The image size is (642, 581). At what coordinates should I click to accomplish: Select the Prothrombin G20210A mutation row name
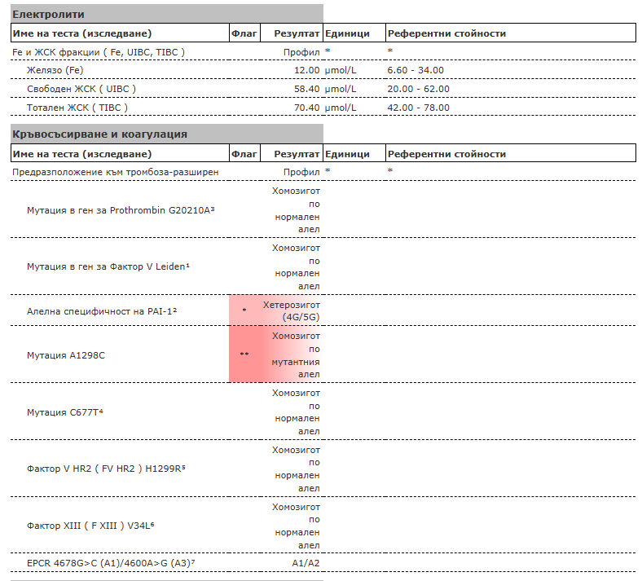point(121,210)
